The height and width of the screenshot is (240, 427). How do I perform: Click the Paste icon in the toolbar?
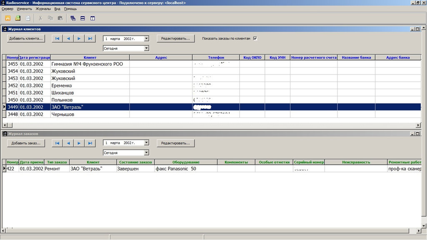pos(60,18)
